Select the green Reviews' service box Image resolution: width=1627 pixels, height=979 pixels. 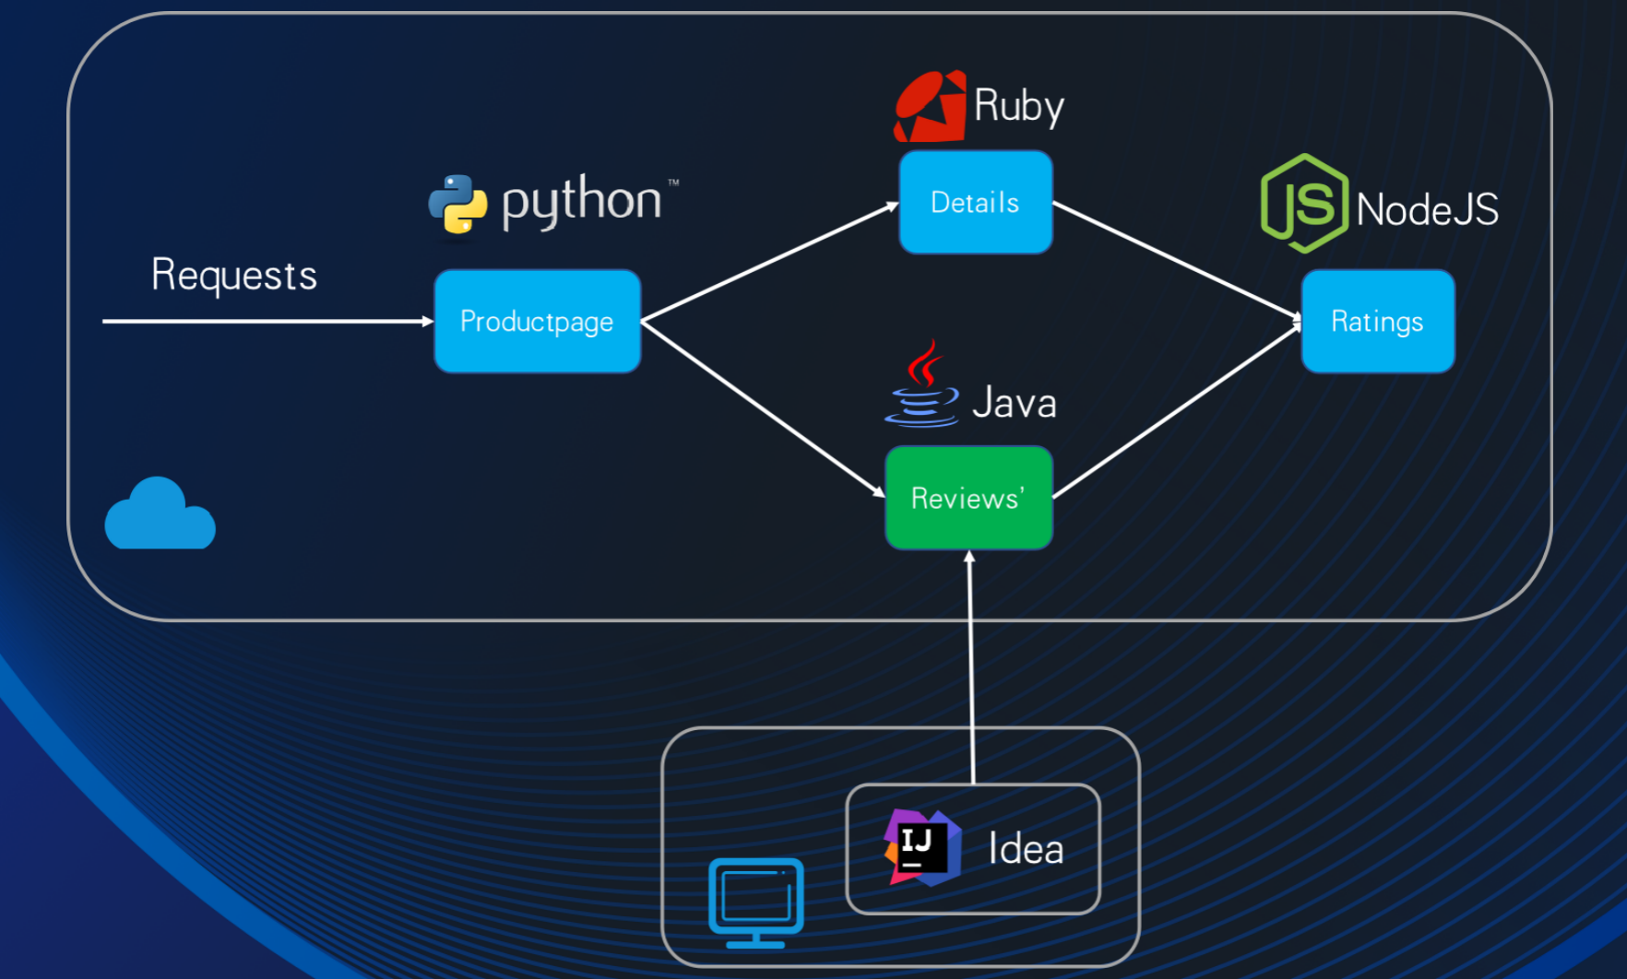coord(968,498)
